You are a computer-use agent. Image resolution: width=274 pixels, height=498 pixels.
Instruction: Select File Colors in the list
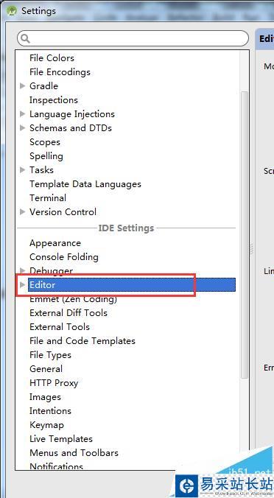pyautogui.click(x=52, y=57)
